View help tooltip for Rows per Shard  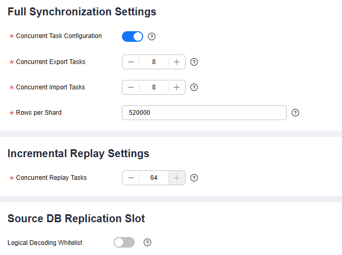pyautogui.click(x=295, y=113)
